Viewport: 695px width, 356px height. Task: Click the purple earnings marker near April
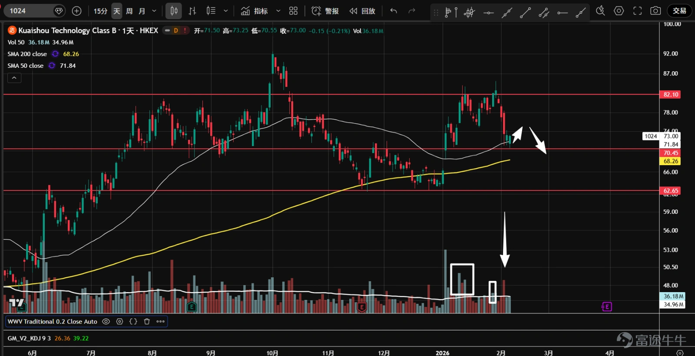click(x=606, y=307)
